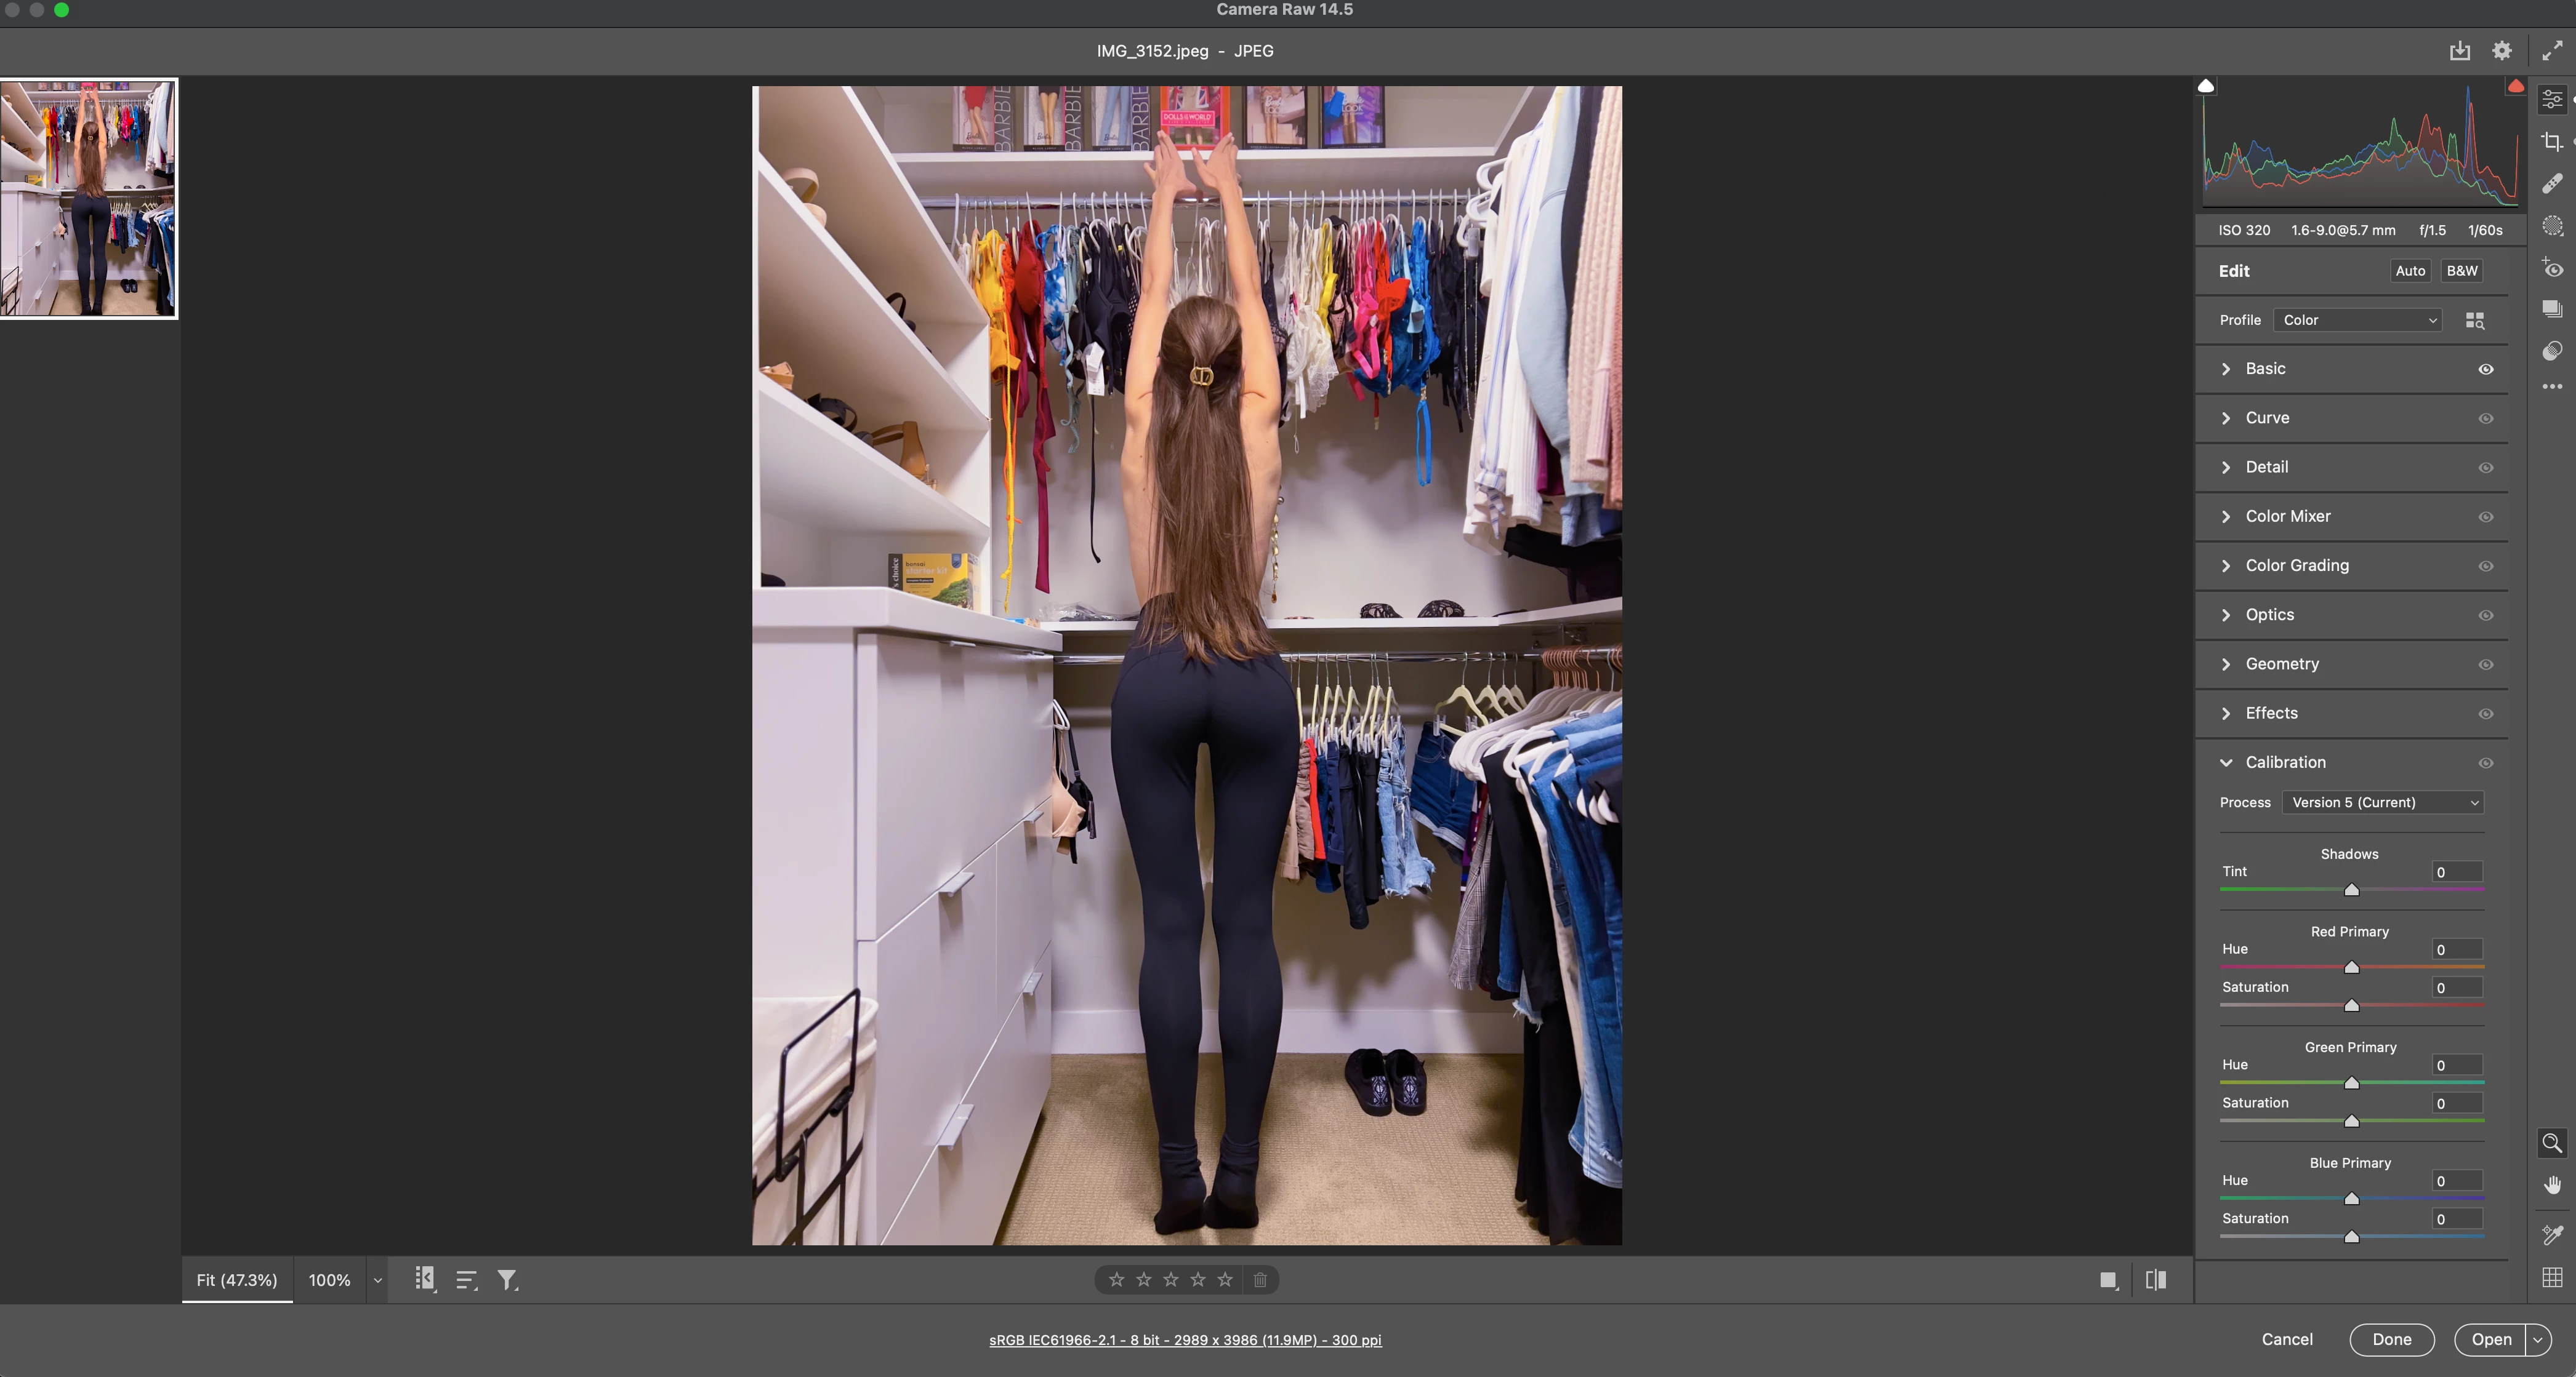Open the sRGB workflow options link
This screenshot has width=2576, height=1377.
tap(1185, 1340)
